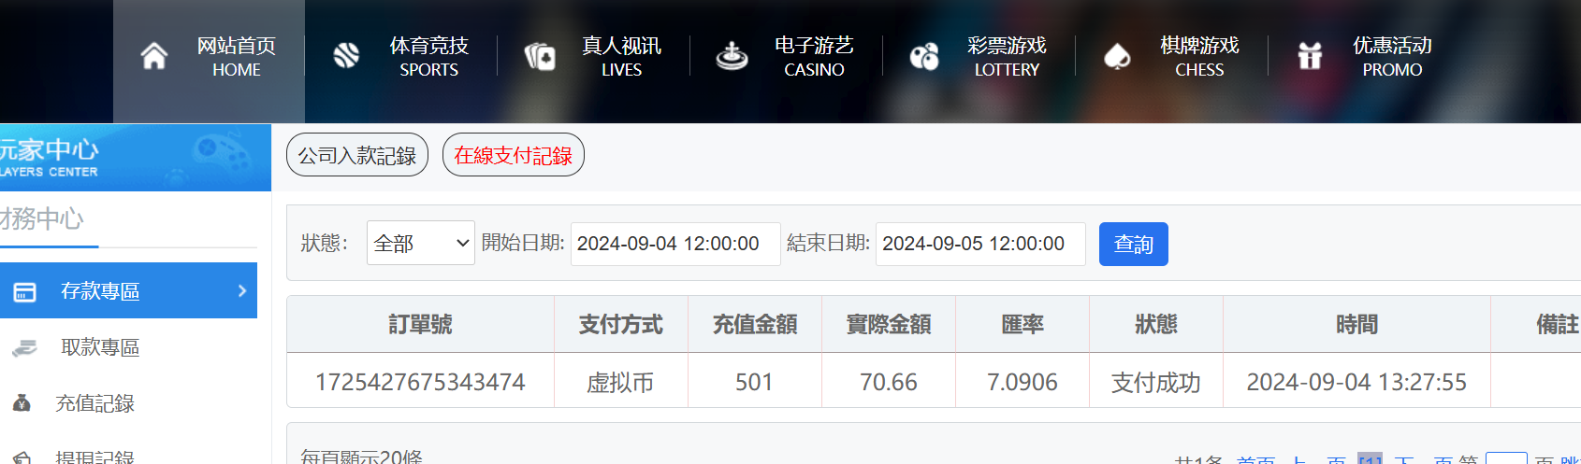Click the blue 查詢 query button
The width and height of the screenshot is (1581, 464).
tap(1134, 244)
